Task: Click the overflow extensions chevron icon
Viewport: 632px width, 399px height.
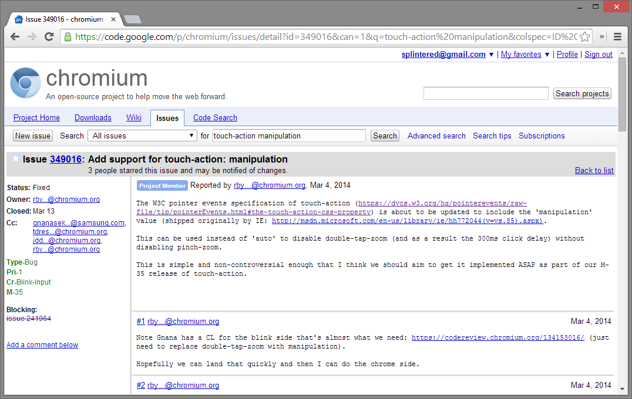Action: tap(601, 36)
